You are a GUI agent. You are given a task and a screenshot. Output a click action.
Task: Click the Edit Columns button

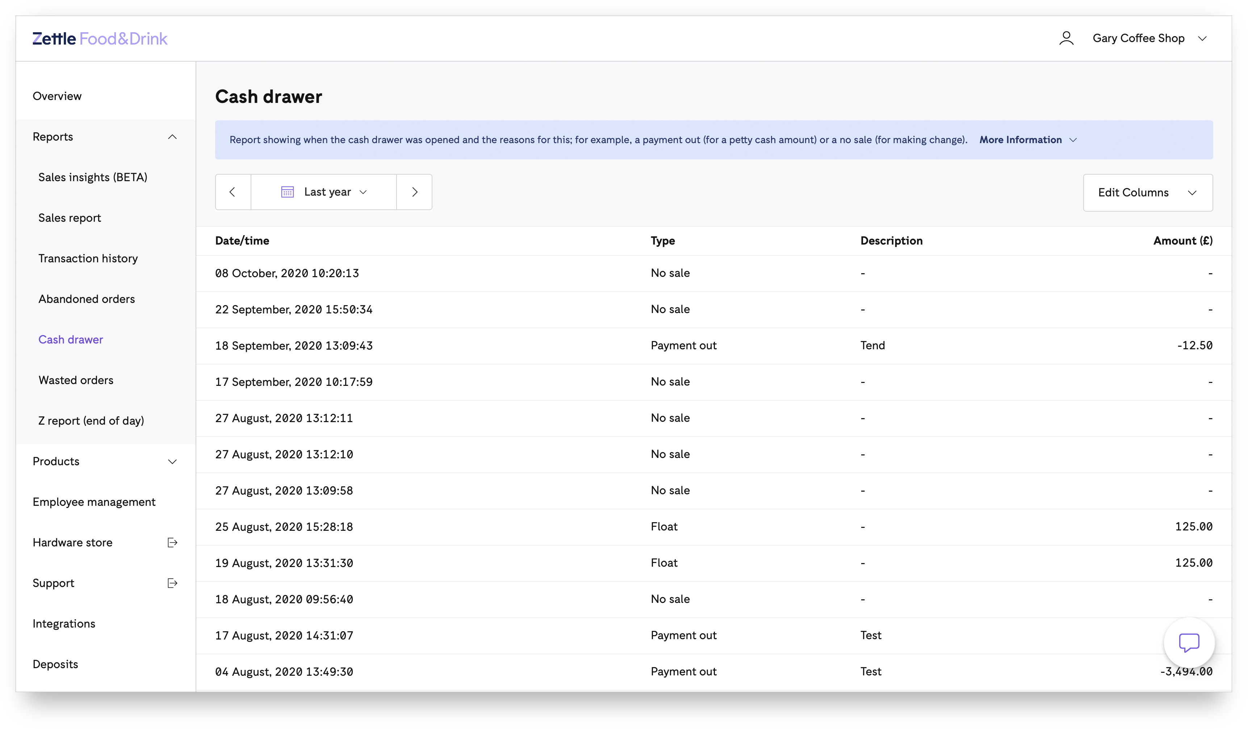point(1147,192)
